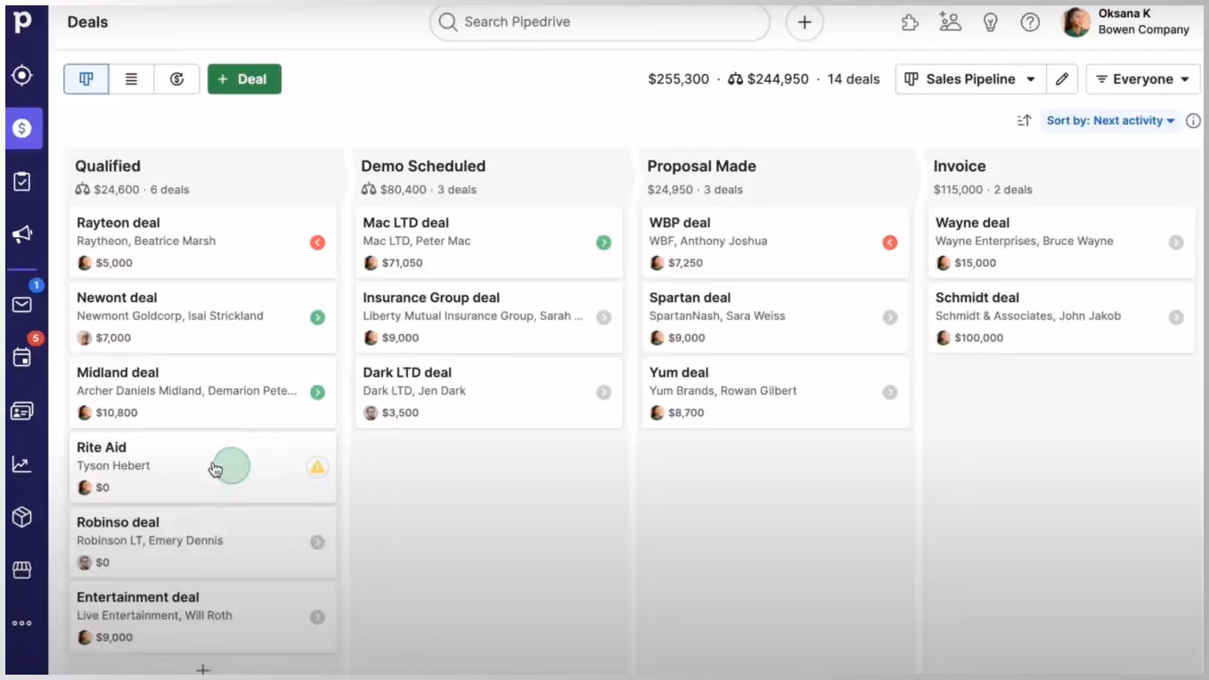Click the green + Deal button
This screenshot has height=680, width=1209.
click(x=244, y=79)
